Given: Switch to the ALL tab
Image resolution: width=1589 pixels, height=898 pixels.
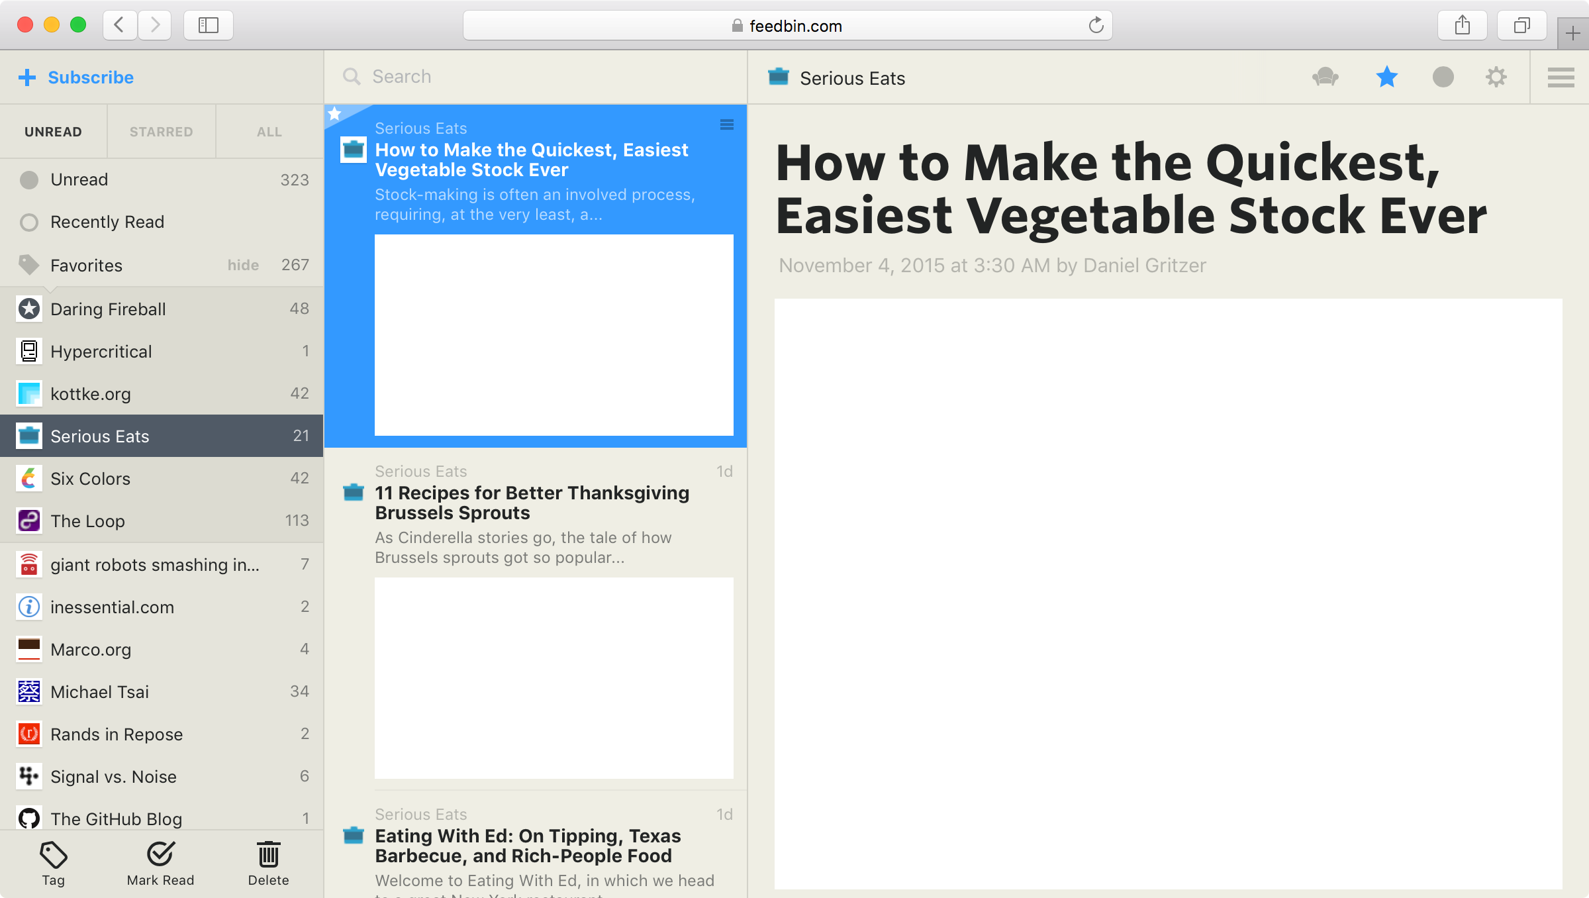Looking at the screenshot, I should [269, 132].
